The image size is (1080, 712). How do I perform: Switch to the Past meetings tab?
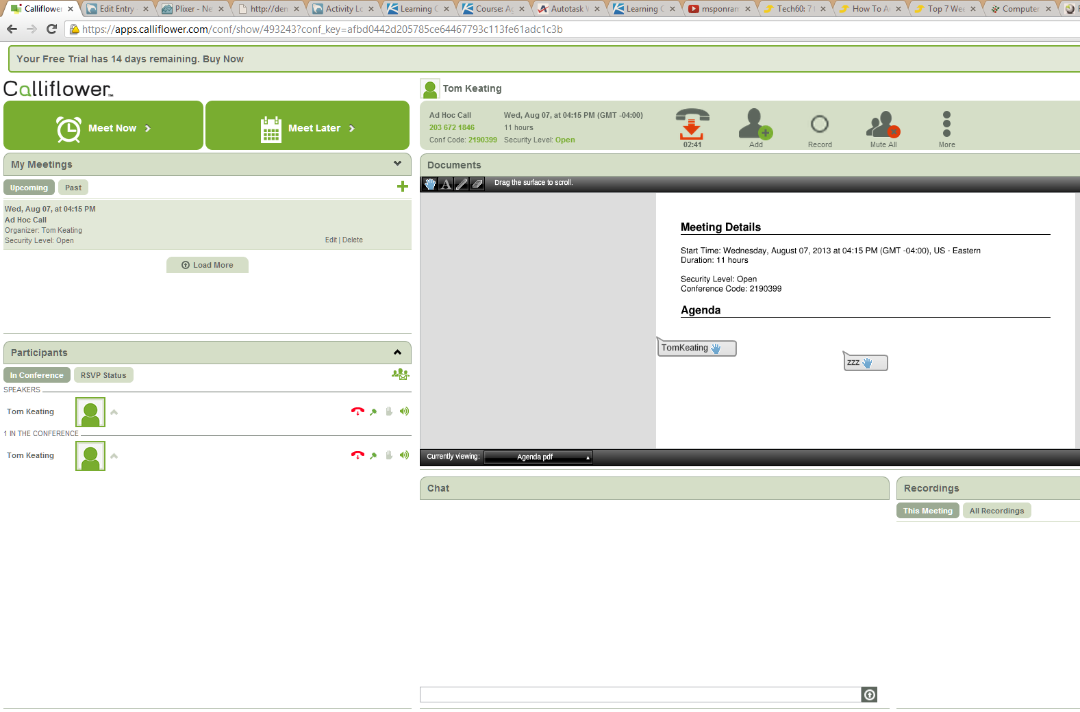click(73, 188)
